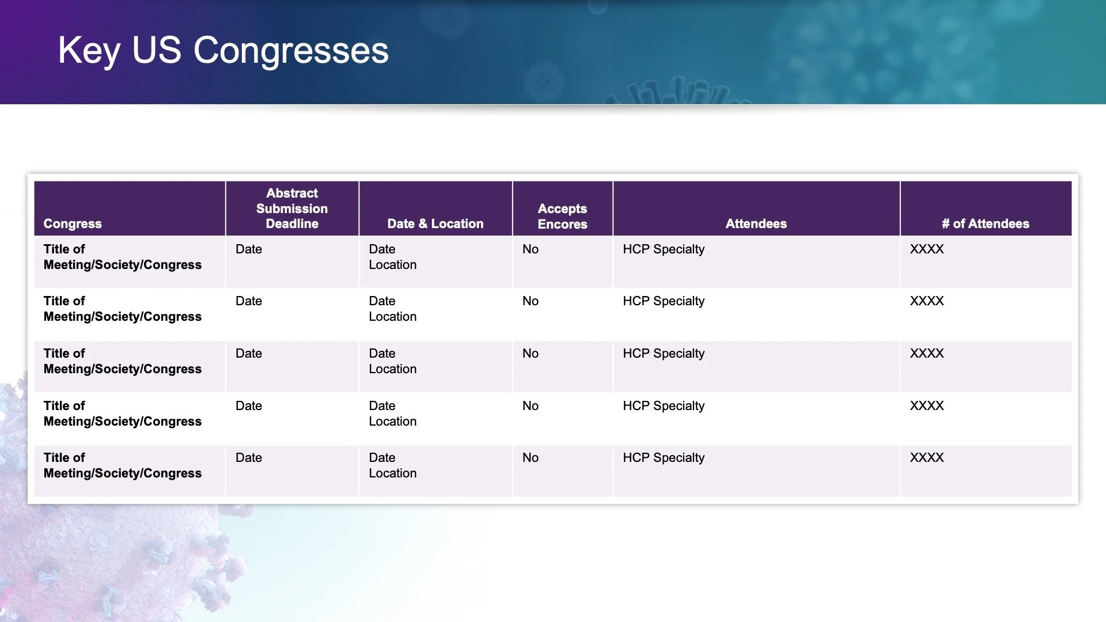Image resolution: width=1106 pixels, height=622 pixels.
Task: Click the Accepts Encores column header
Action: 562,216
